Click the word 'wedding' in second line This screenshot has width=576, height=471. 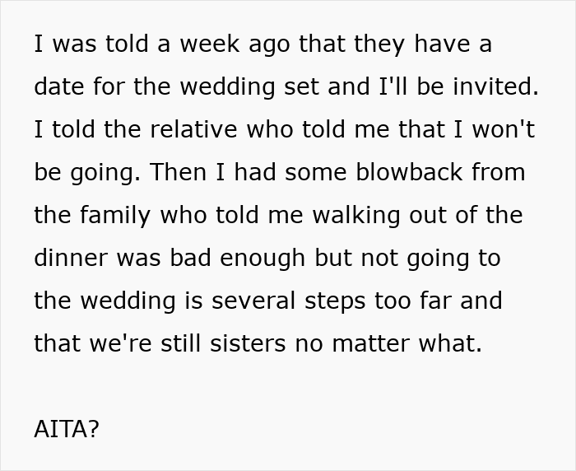(227, 86)
